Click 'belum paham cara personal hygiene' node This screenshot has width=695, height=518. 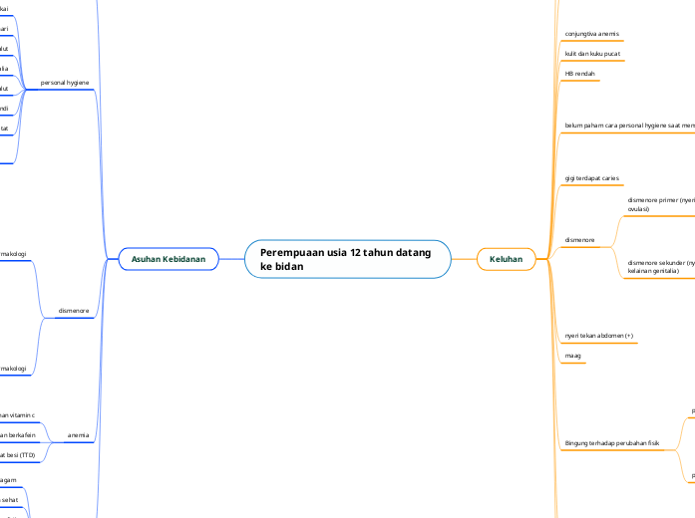pos(629,127)
